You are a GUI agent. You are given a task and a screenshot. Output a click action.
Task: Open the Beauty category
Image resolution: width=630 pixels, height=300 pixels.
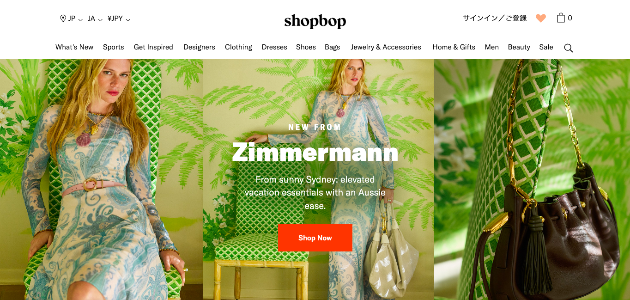(519, 47)
